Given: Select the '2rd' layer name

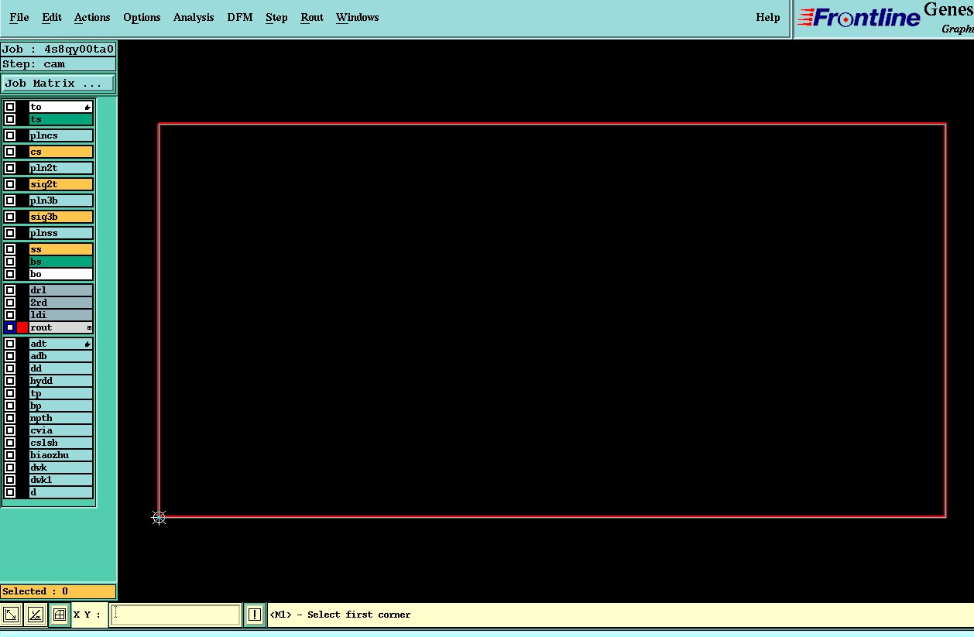Looking at the screenshot, I should click(61, 303).
